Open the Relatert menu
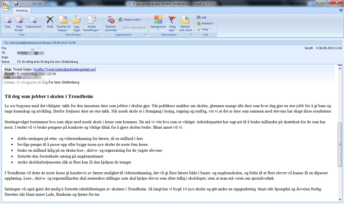Screen dimensions: 344x204 (206, 23)
